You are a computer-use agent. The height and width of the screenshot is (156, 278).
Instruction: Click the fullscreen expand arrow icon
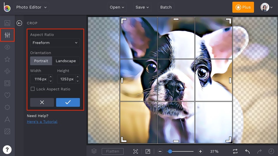(x=148, y=151)
